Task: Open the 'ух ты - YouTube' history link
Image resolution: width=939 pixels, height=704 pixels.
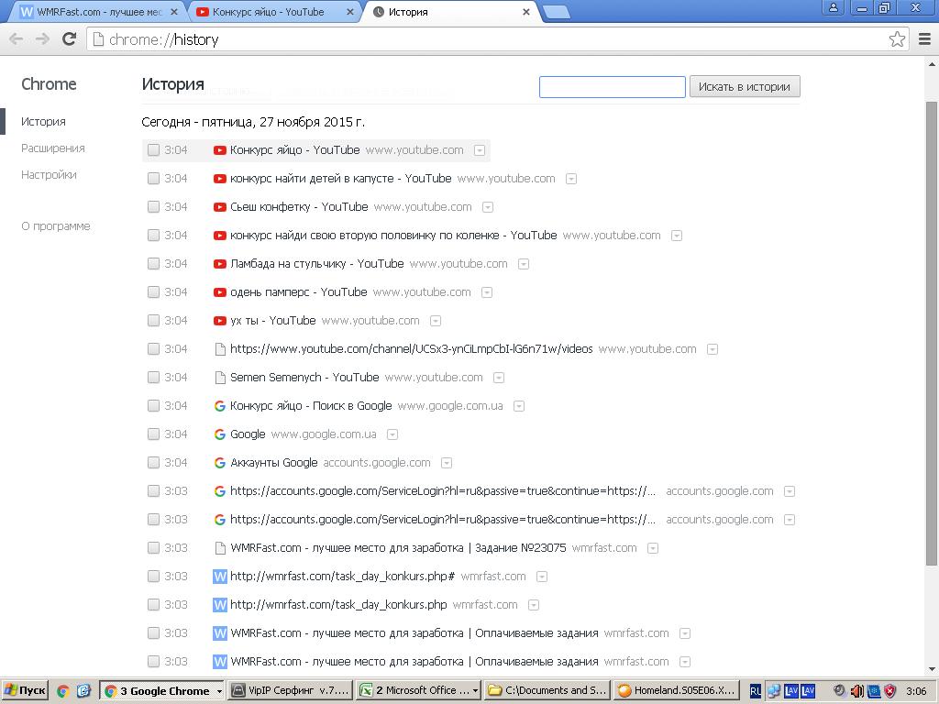Action: (272, 321)
